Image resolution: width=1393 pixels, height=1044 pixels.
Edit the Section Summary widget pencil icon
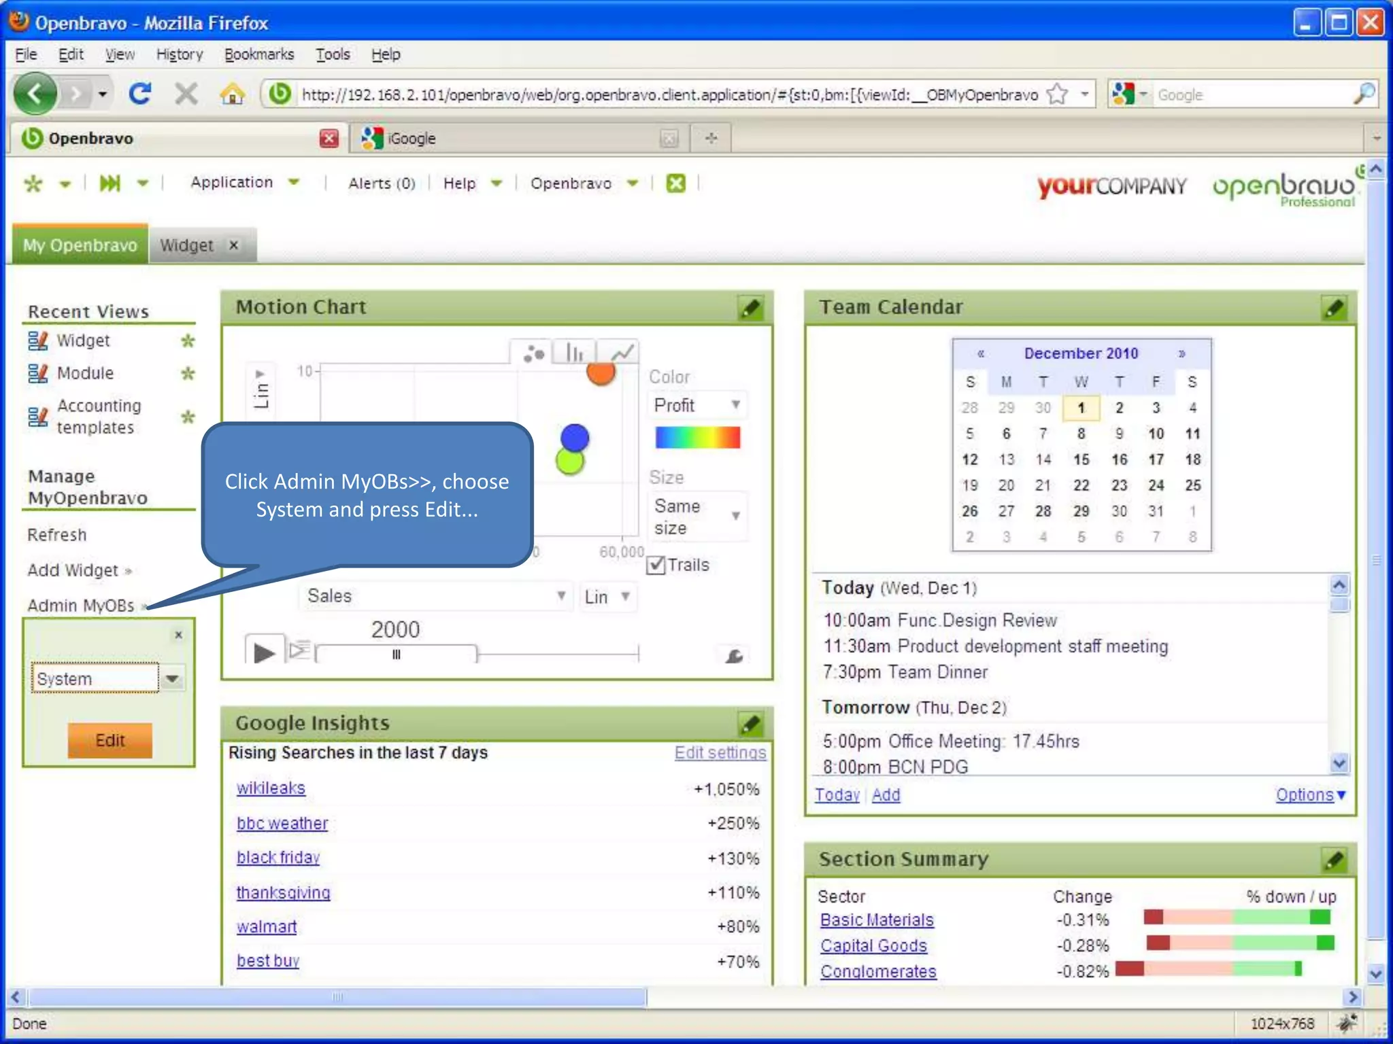coord(1334,860)
